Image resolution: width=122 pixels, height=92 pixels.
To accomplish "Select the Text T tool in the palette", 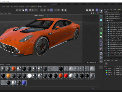I will (101, 24).
